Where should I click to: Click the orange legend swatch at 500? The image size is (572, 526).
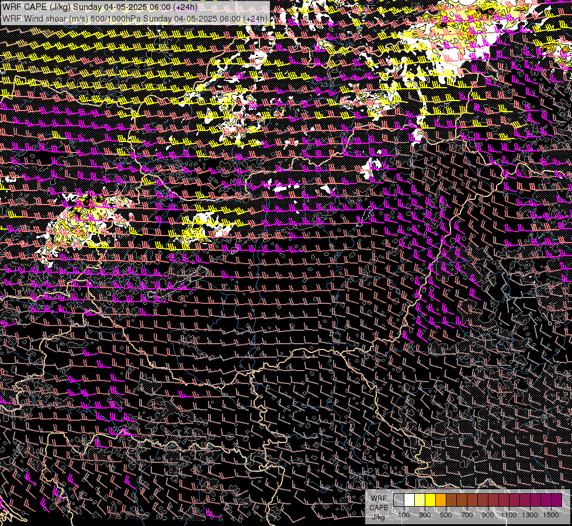click(441, 500)
